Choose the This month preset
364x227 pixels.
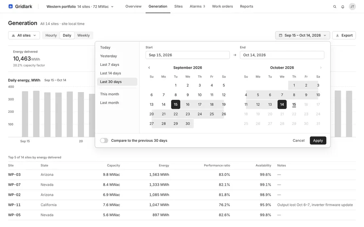117,94
